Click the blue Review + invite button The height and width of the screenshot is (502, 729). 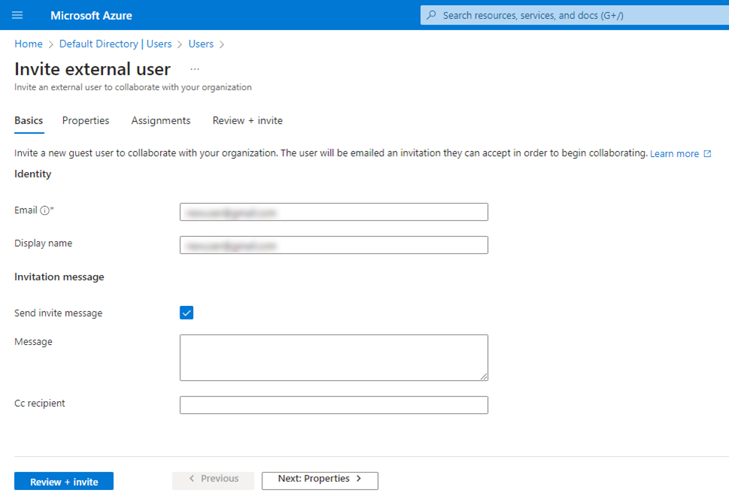pos(63,480)
